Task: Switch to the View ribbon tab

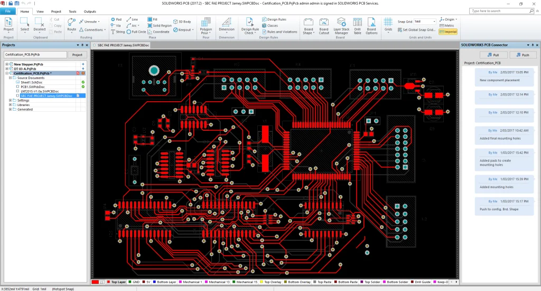Action: [40, 11]
